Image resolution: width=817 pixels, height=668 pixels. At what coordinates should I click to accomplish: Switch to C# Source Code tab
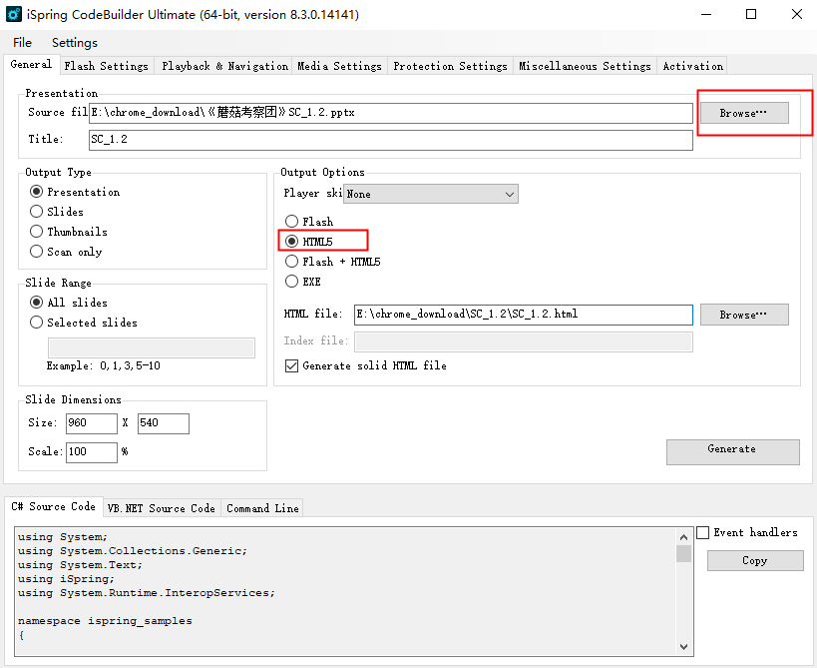coord(54,506)
